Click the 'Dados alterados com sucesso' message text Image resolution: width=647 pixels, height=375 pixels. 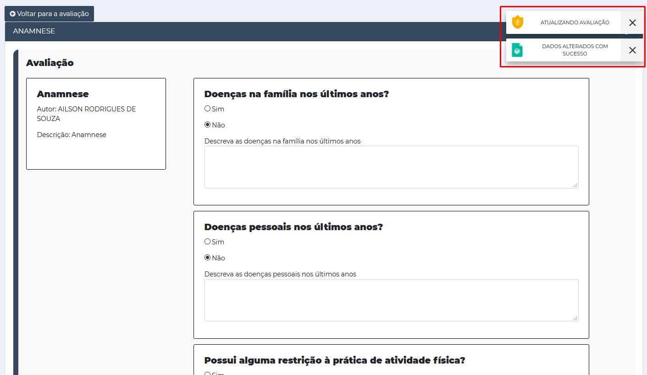(x=575, y=50)
